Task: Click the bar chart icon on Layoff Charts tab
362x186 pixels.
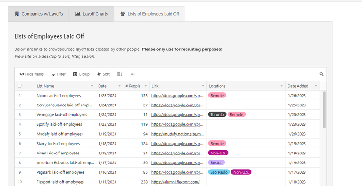Action: tap(78, 14)
